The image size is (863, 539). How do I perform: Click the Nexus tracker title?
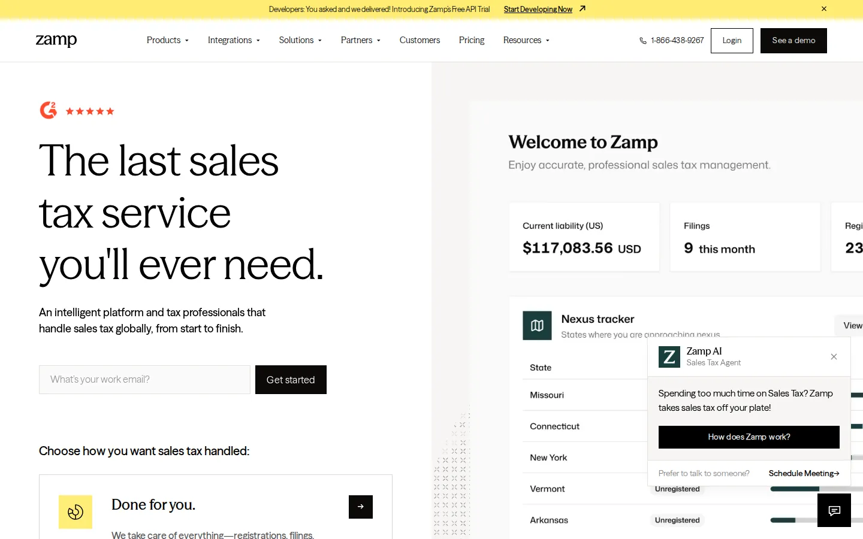click(x=598, y=319)
